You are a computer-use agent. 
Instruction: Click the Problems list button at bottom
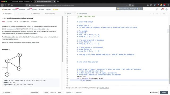pos(7,93)
